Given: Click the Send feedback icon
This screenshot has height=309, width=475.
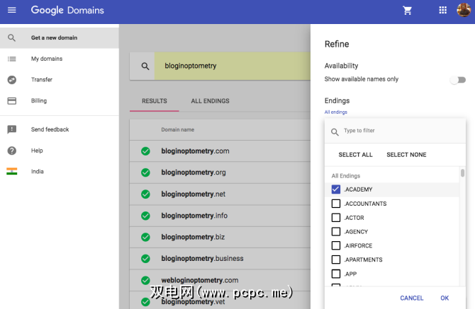Looking at the screenshot, I should click(12, 129).
